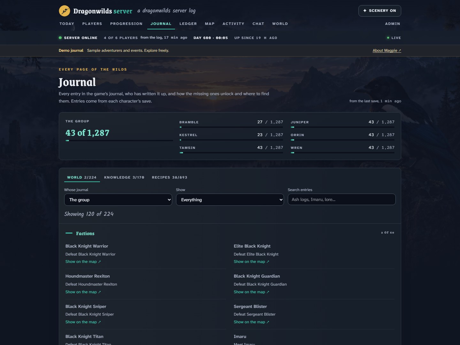The width and height of the screenshot is (460, 345).
Task: Open the Chat page
Action: 258,24
